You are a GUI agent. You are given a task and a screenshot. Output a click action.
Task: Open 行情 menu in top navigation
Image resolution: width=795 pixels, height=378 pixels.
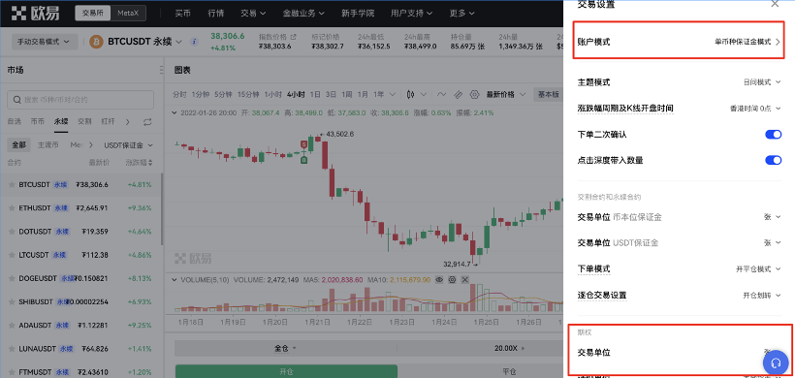pos(216,14)
